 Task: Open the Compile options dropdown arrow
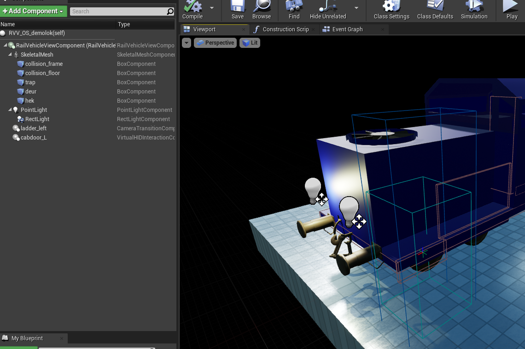click(x=212, y=8)
